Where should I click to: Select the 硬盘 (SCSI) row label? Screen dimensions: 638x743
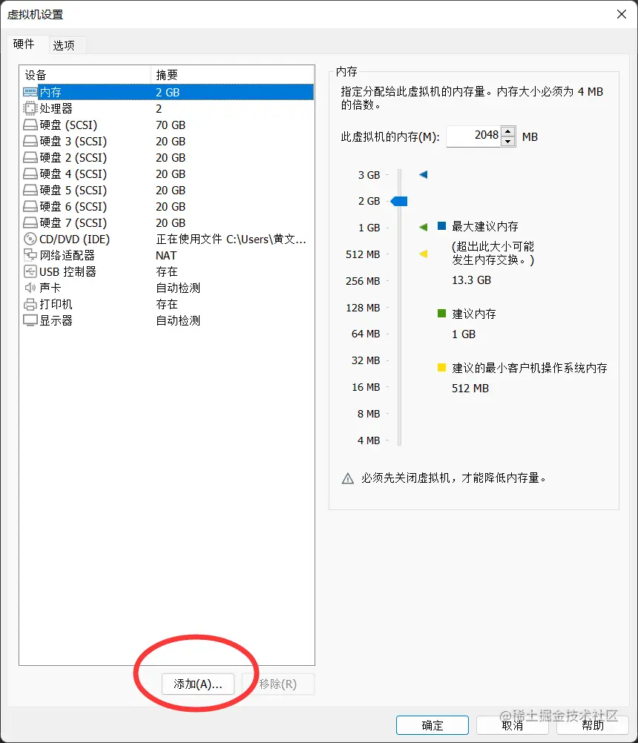[68, 125]
